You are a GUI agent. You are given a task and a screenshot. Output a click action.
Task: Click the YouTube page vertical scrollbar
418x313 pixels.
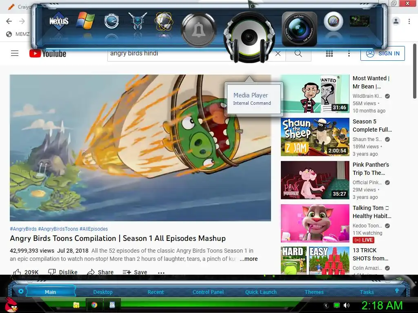(x=415, y=71)
